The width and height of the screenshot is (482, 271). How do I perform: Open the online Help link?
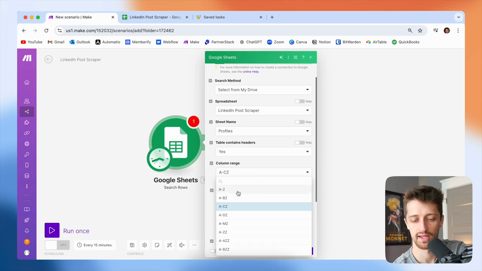(x=251, y=72)
